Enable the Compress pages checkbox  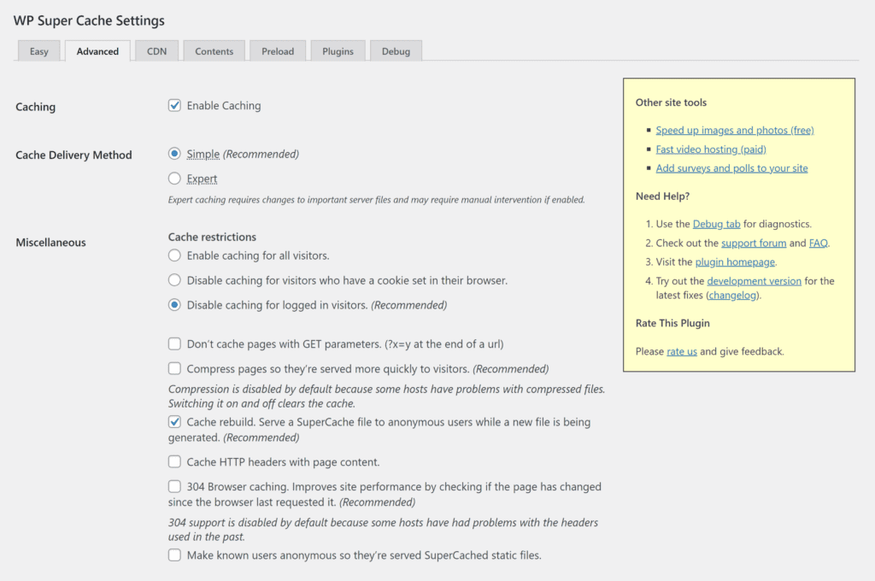click(x=174, y=368)
